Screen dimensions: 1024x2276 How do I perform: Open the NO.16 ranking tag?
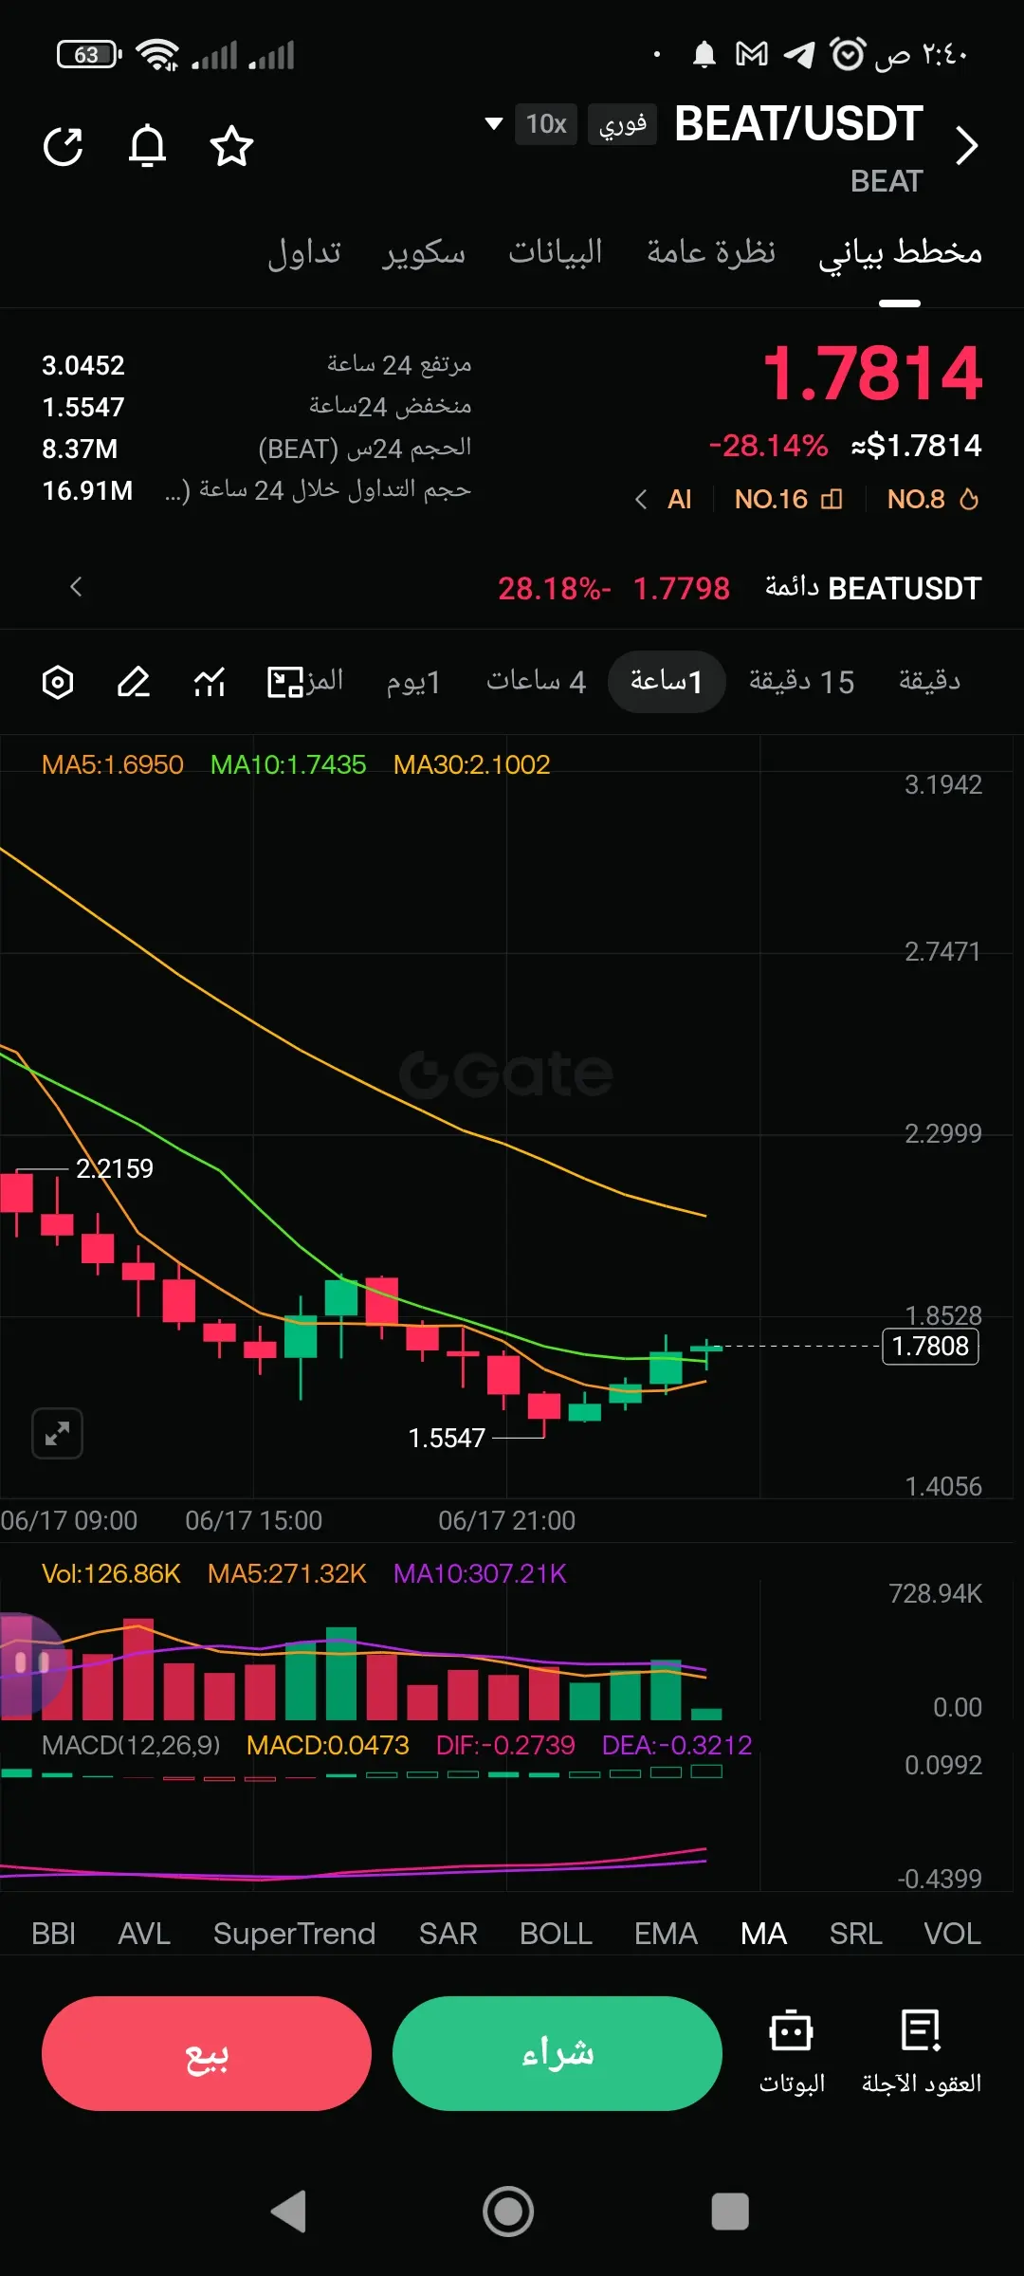coord(788,499)
